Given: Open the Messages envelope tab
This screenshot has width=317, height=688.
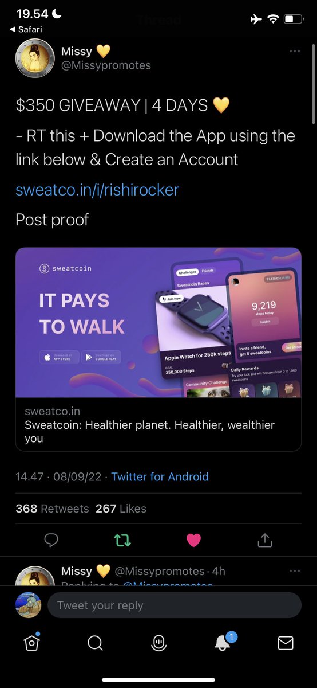Looking at the screenshot, I should [286, 643].
